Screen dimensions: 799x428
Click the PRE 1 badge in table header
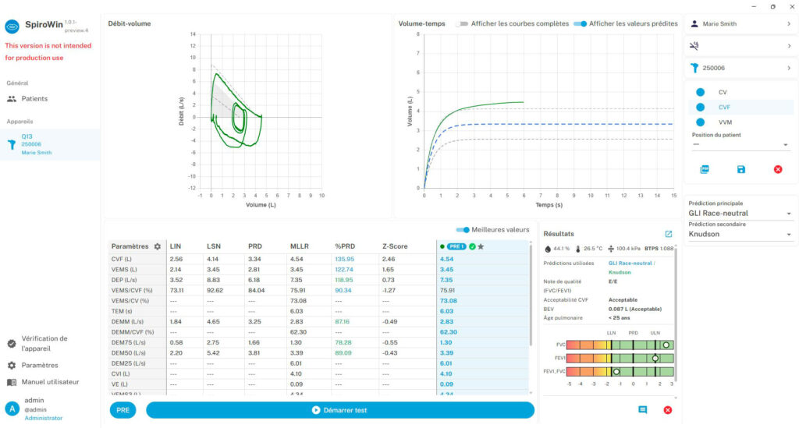[456, 246]
